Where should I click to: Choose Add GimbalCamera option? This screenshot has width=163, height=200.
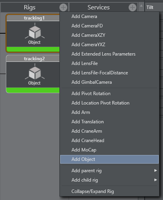coord(109,82)
